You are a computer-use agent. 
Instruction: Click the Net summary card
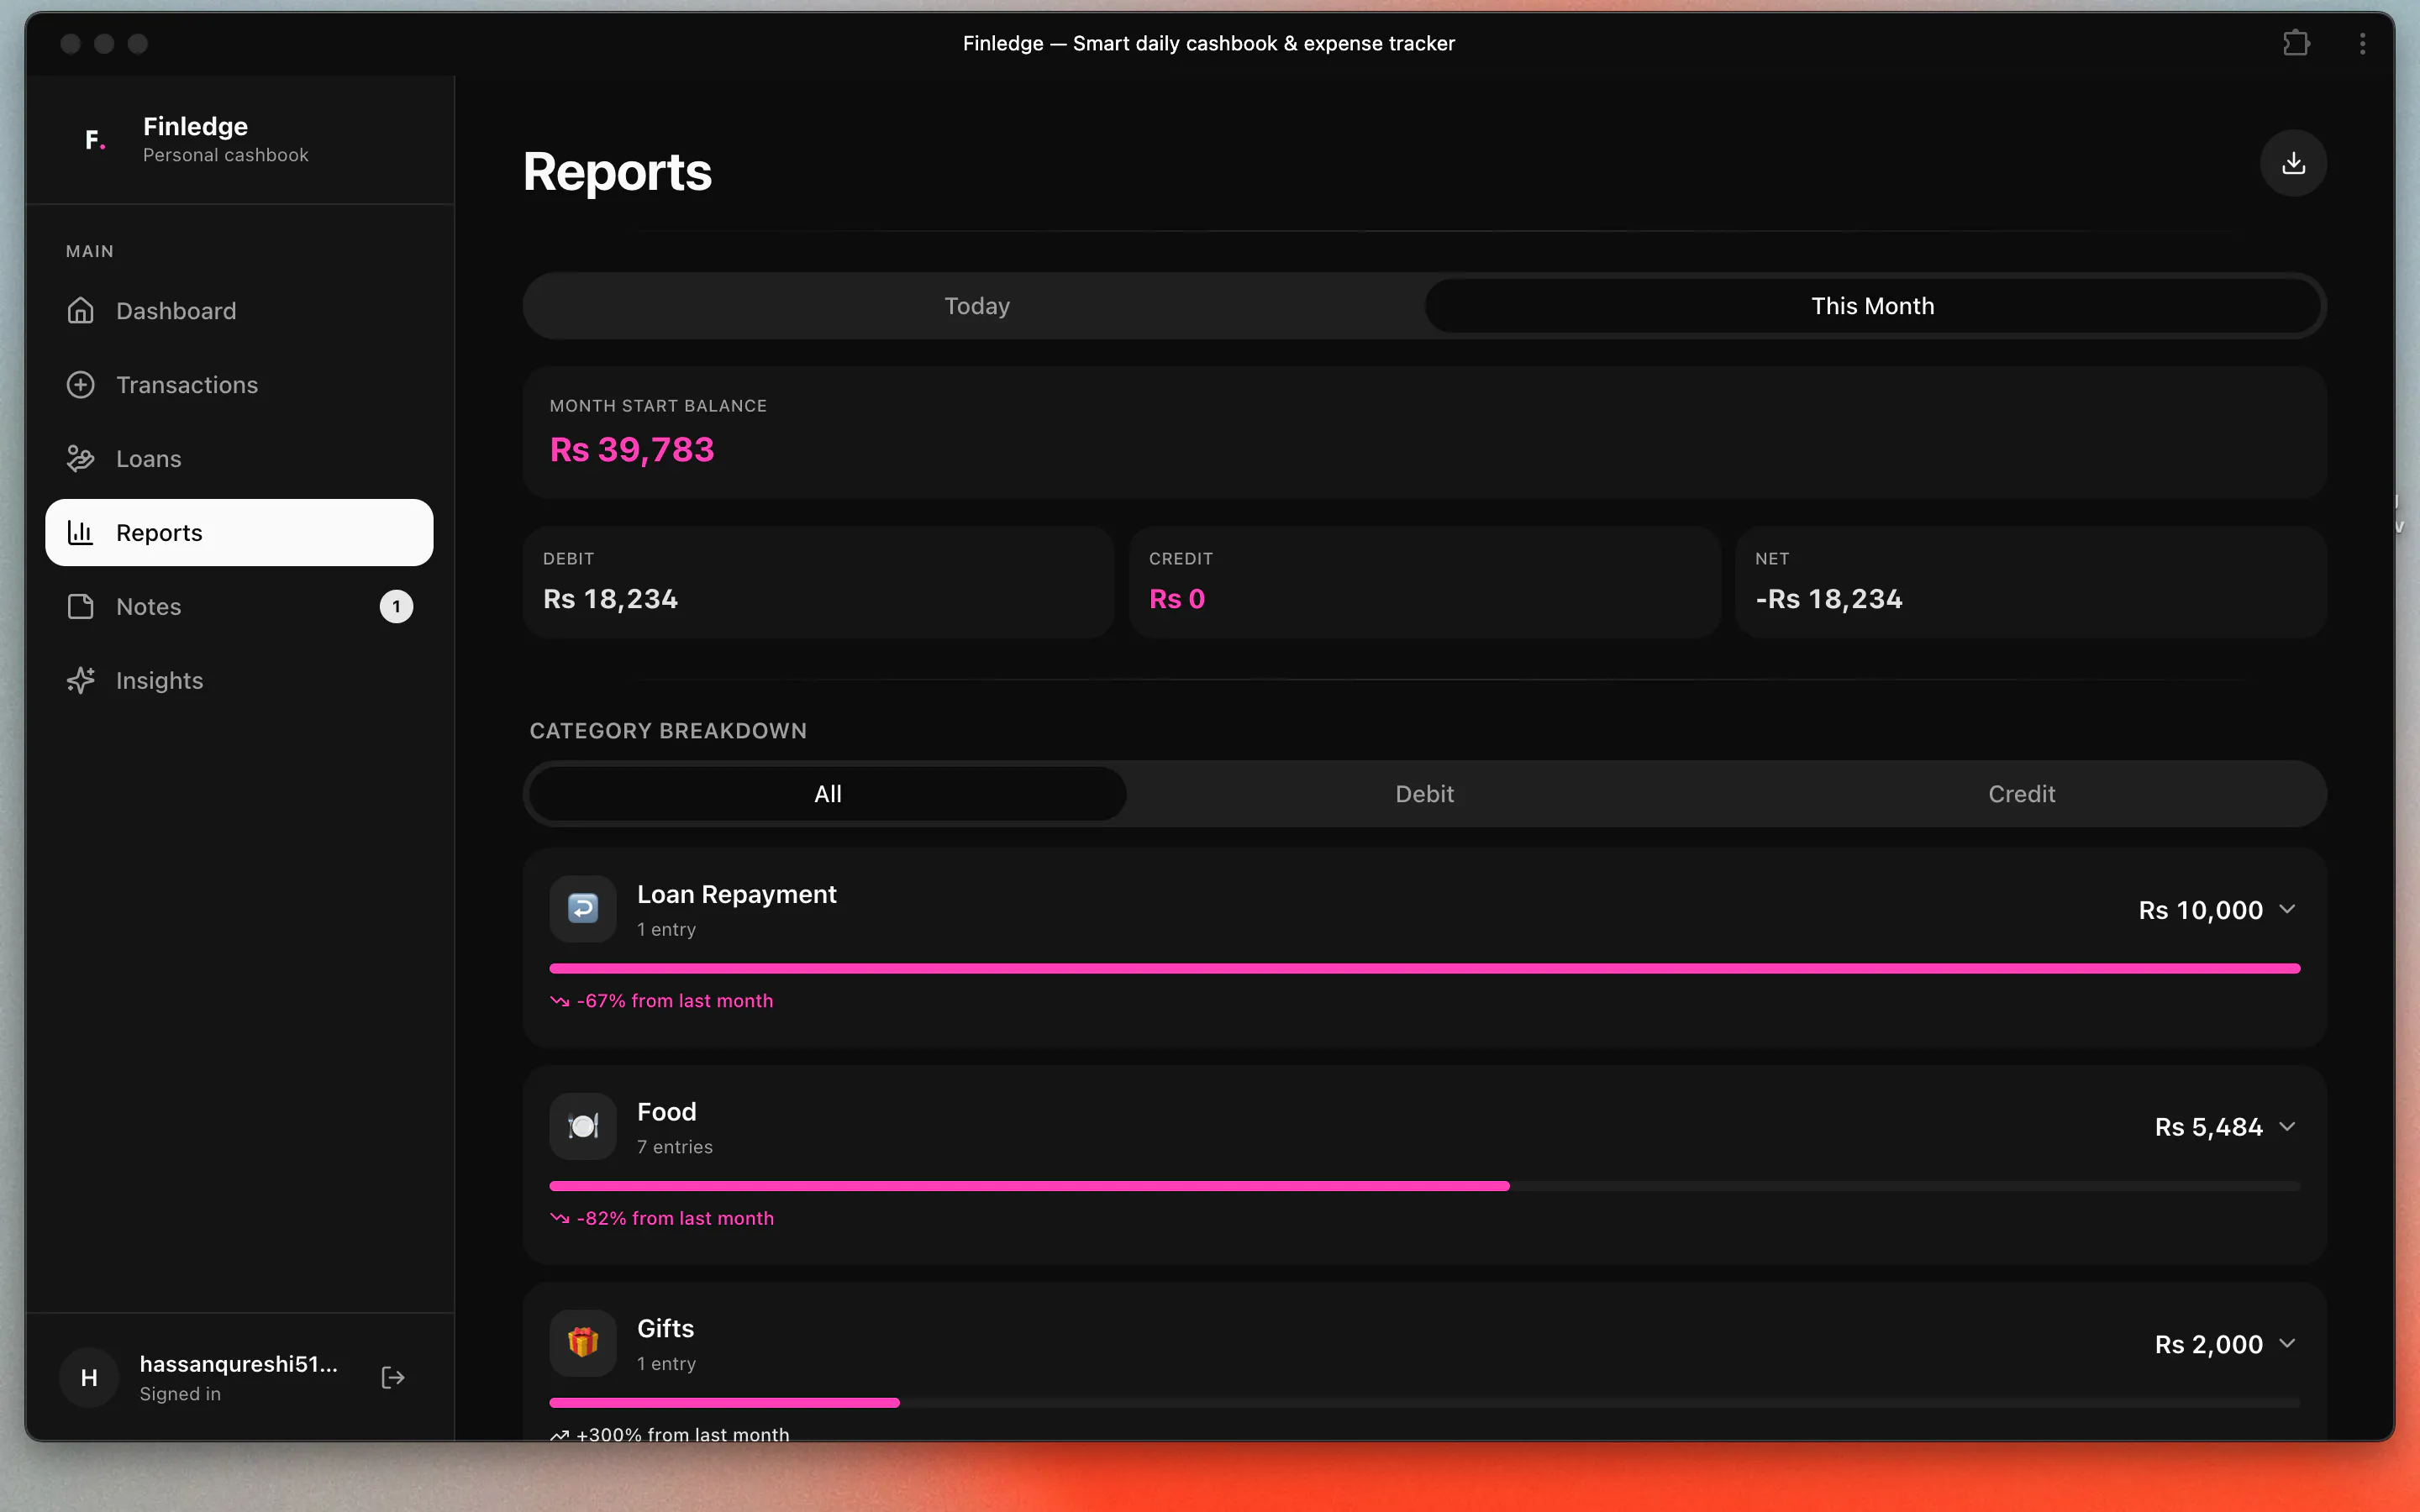pyautogui.click(x=2030, y=582)
